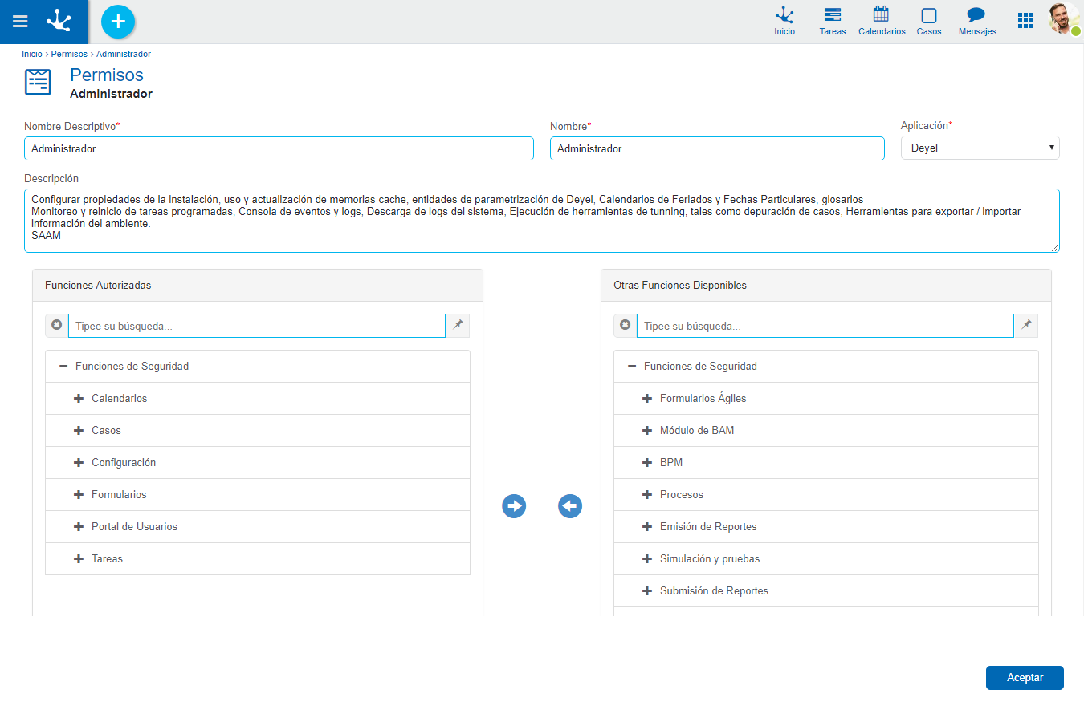Open the apps grid icon

(x=1025, y=21)
